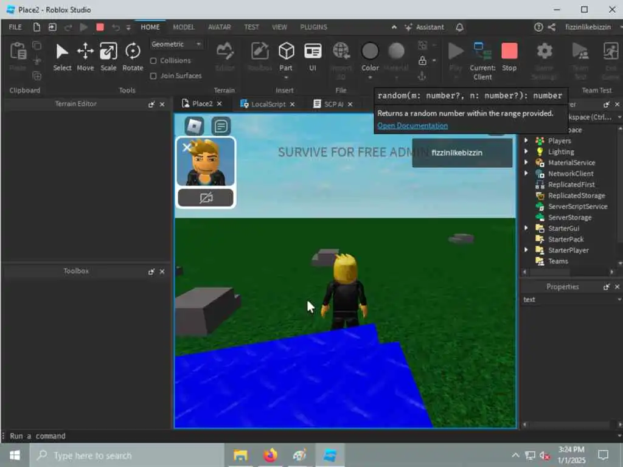Open the Terrain Editor ribbon icon

coord(225,51)
